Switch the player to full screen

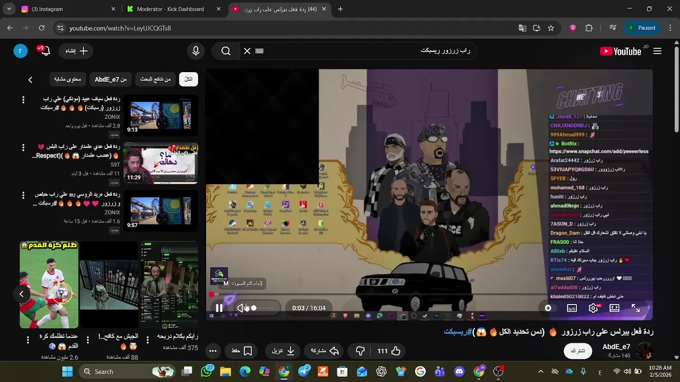click(x=635, y=308)
